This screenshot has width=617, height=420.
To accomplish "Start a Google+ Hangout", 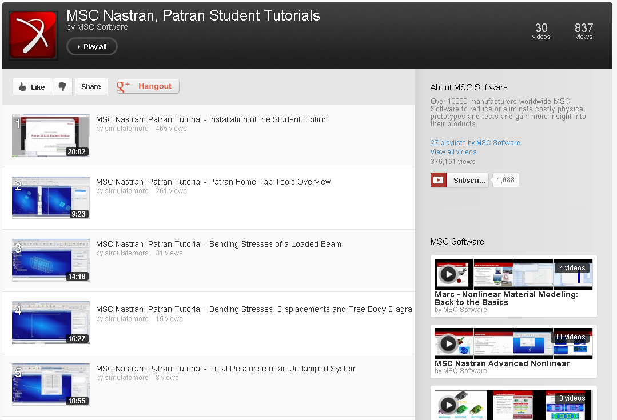I will tap(148, 86).
